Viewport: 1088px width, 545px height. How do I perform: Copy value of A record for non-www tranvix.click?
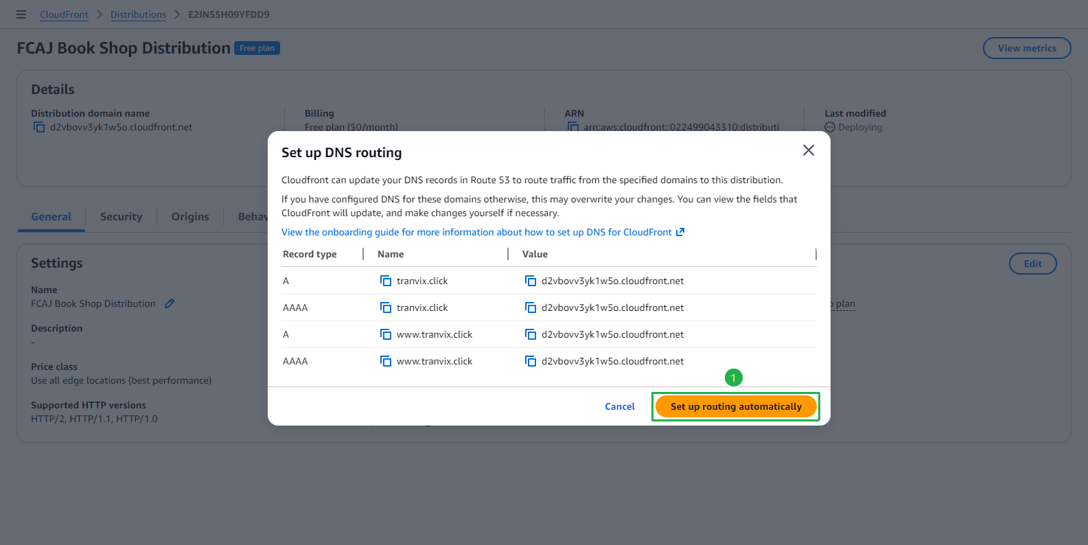click(x=531, y=281)
